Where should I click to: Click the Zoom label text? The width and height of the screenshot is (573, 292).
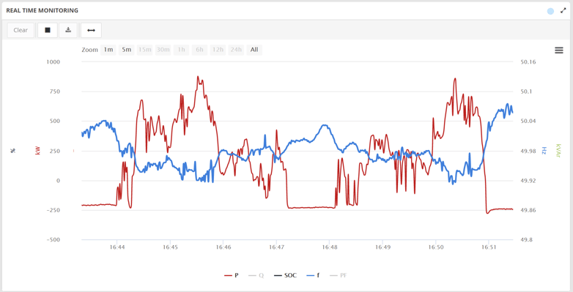tap(90, 50)
